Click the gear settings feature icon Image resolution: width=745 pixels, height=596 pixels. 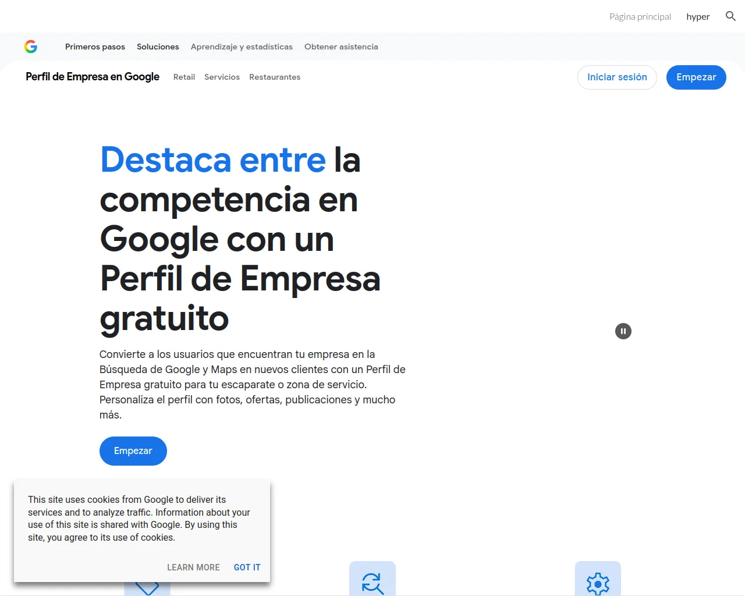pyautogui.click(x=598, y=579)
